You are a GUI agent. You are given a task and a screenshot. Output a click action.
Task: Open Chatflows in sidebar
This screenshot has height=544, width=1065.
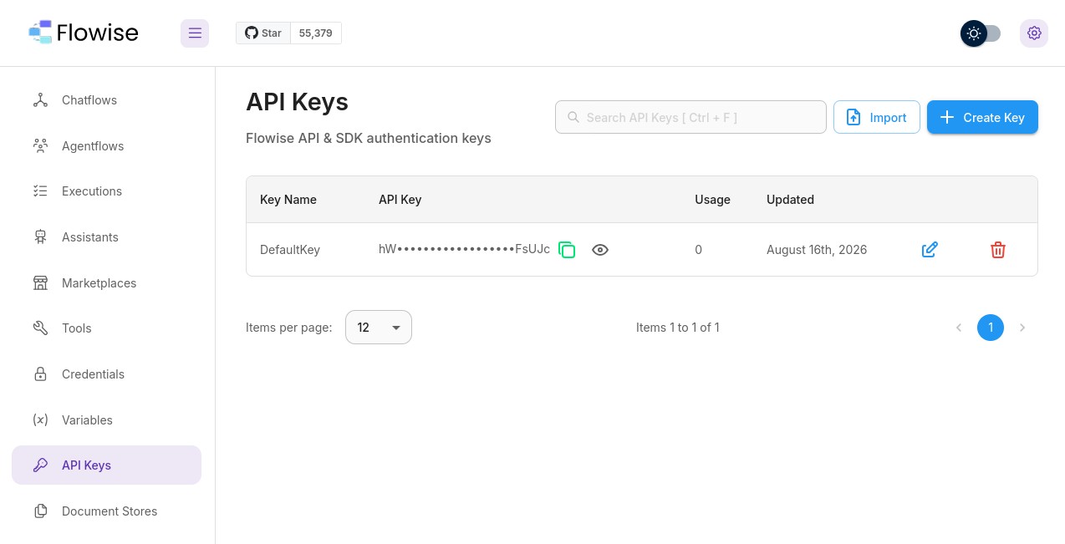click(107, 100)
